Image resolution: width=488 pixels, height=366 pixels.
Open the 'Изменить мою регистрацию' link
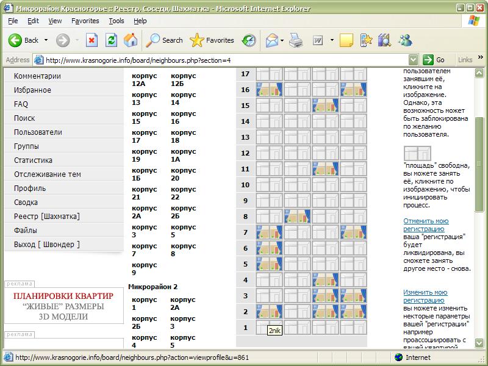click(x=425, y=296)
